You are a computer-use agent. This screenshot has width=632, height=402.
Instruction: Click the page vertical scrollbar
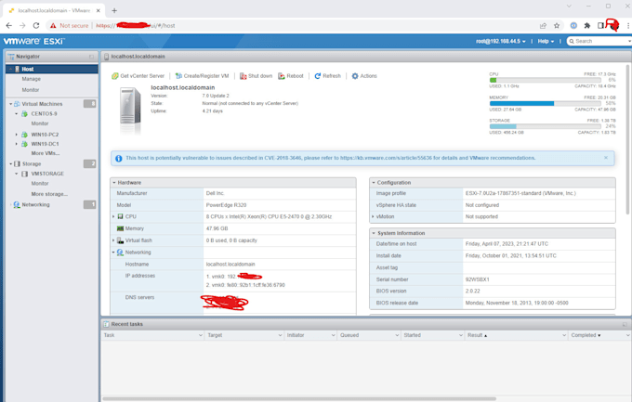pos(627,139)
